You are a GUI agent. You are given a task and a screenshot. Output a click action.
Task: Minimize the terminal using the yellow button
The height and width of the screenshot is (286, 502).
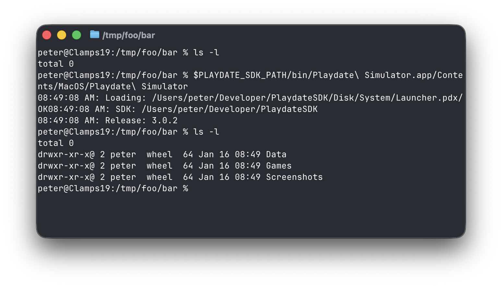[62, 35]
